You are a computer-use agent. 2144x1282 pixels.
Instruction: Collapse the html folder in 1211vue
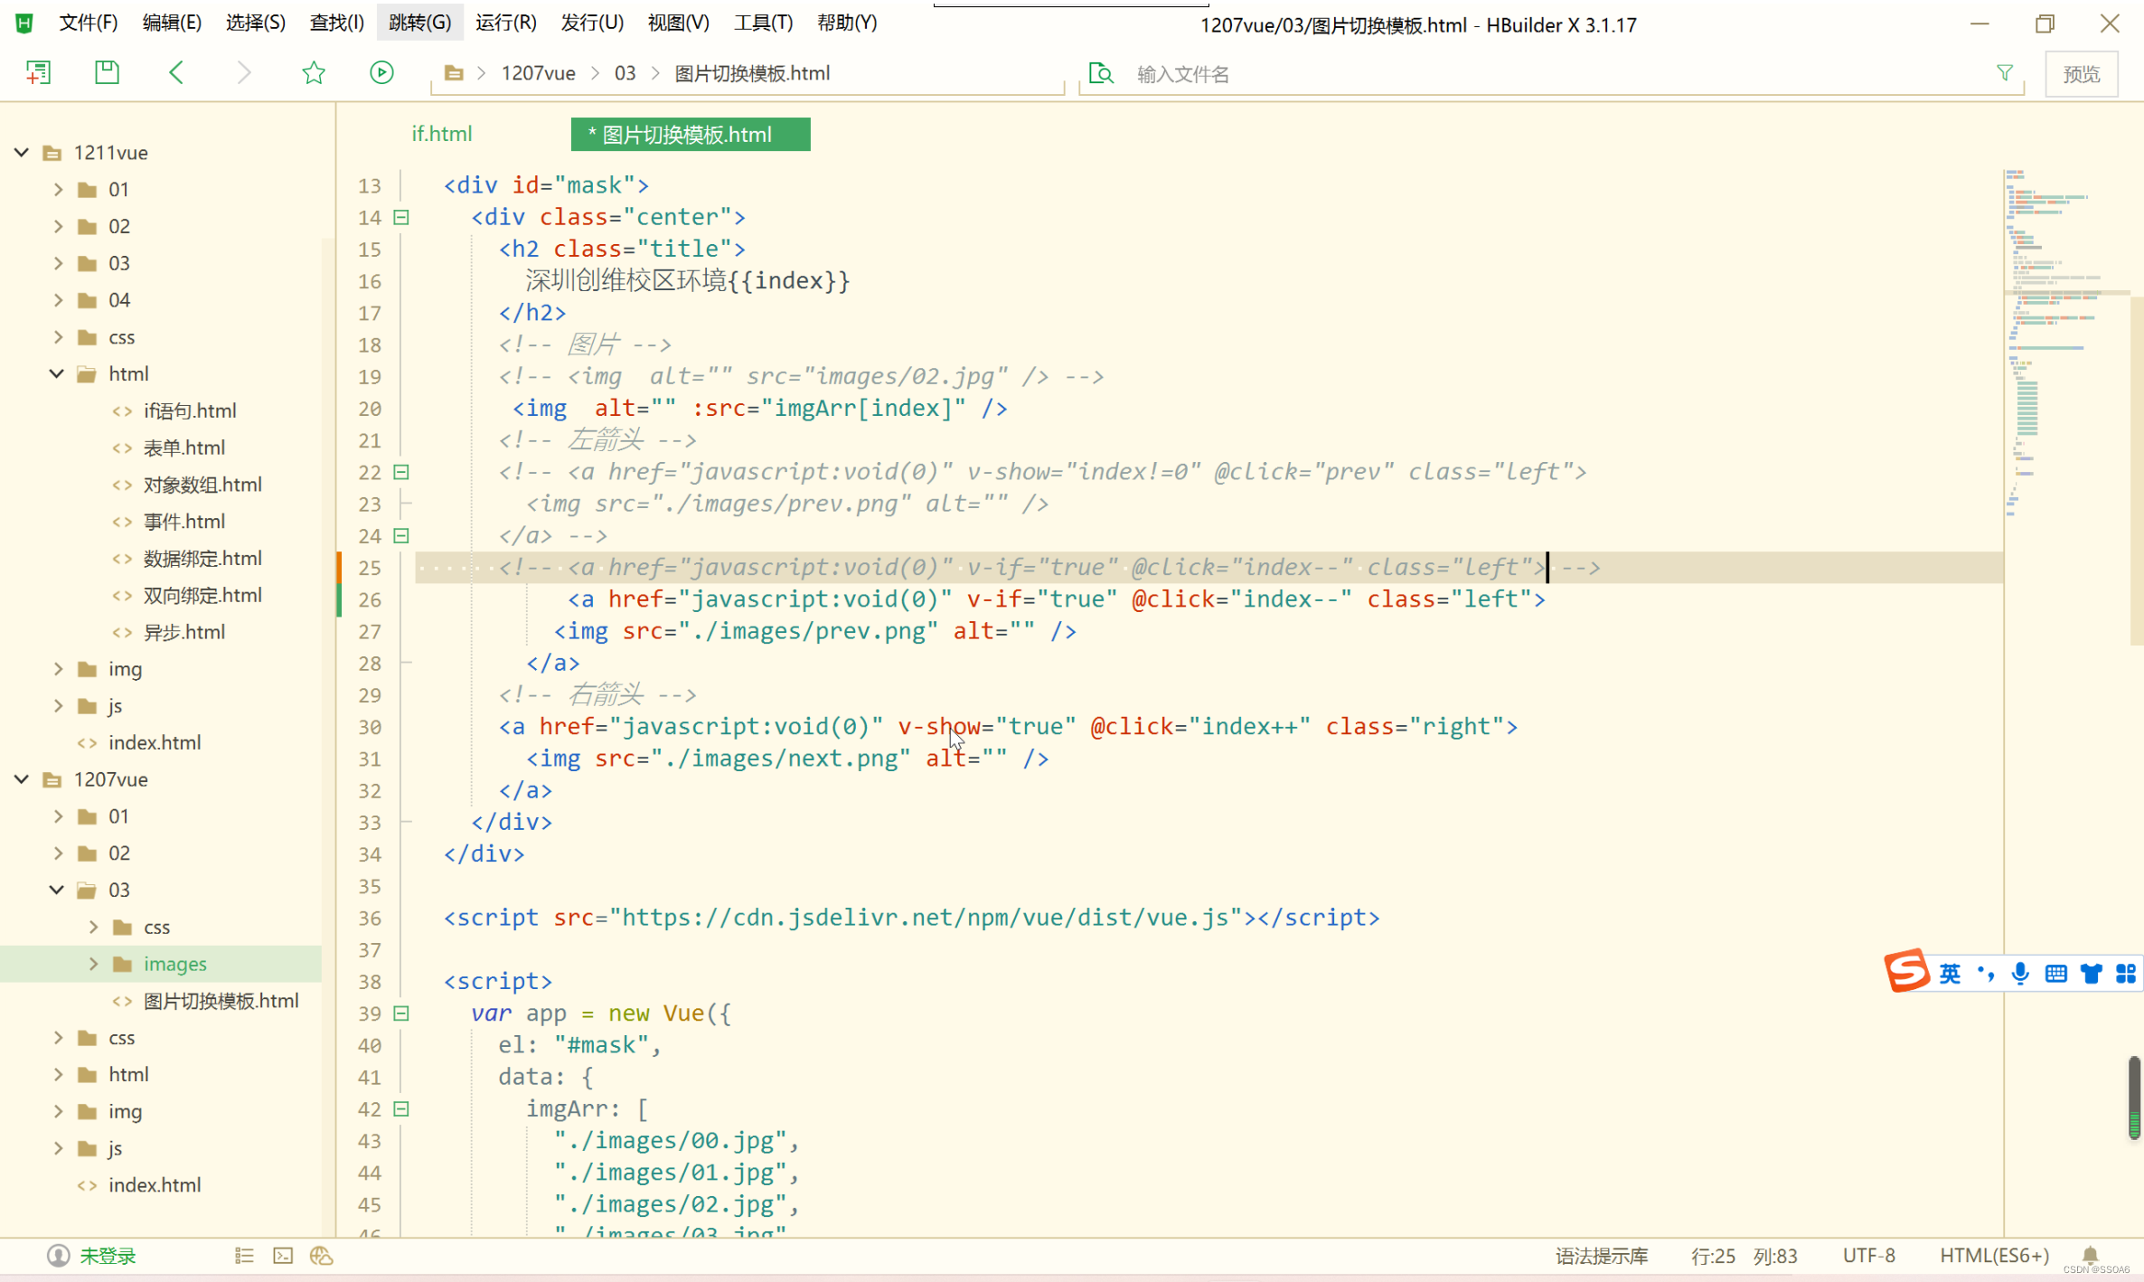57,373
